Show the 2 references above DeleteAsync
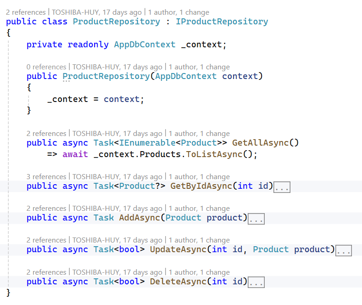This screenshot has height=305, width=362. (46, 272)
